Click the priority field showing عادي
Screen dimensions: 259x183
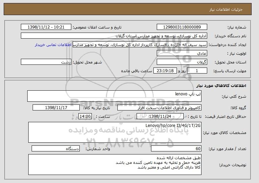click(x=182, y=53)
